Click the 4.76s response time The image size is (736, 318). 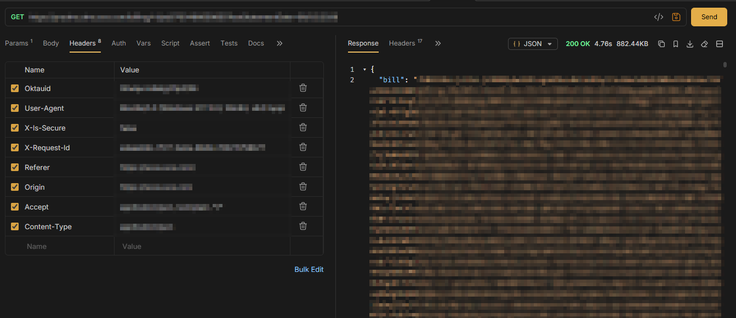(x=603, y=44)
